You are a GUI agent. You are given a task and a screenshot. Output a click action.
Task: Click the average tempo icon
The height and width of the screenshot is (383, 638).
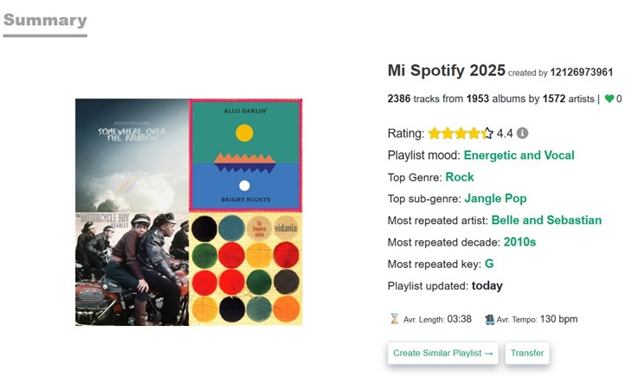coord(489,319)
